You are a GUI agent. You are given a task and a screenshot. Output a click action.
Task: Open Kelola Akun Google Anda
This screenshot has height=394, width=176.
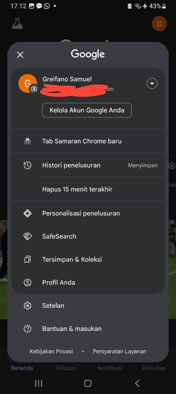pyautogui.click(x=87, y=110)
